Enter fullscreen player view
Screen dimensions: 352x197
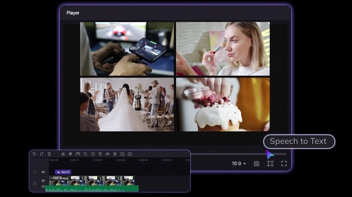coord(284,164)
